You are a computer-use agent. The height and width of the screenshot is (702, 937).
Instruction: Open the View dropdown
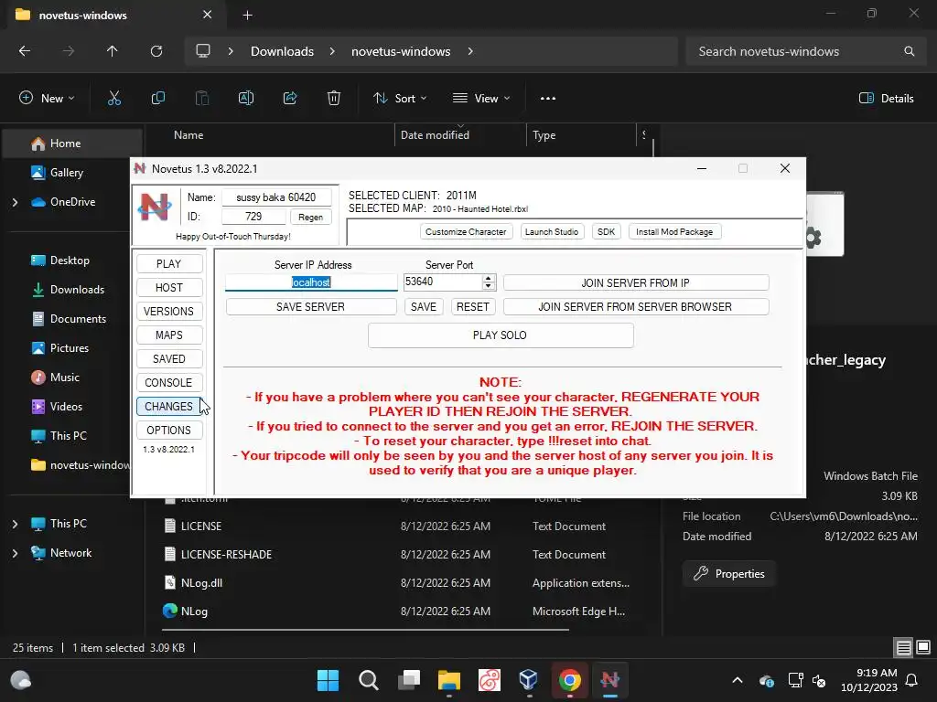(481, 99)
